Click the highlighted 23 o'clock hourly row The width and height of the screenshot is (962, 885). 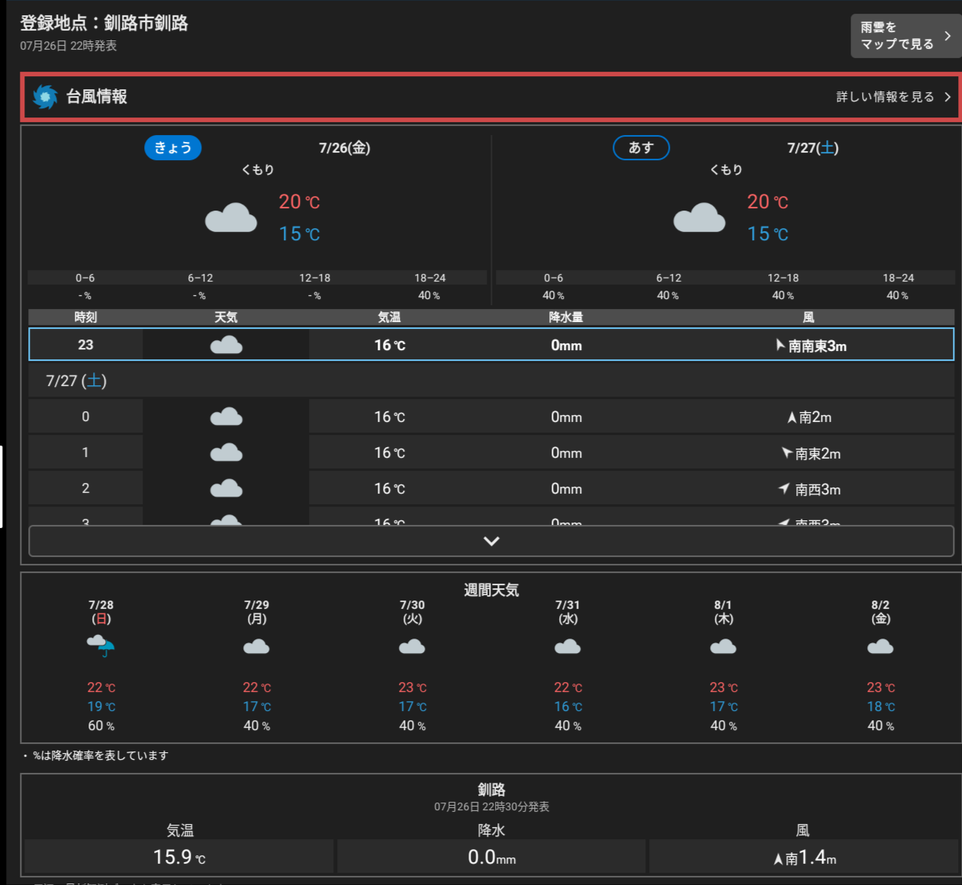[491, 345]
